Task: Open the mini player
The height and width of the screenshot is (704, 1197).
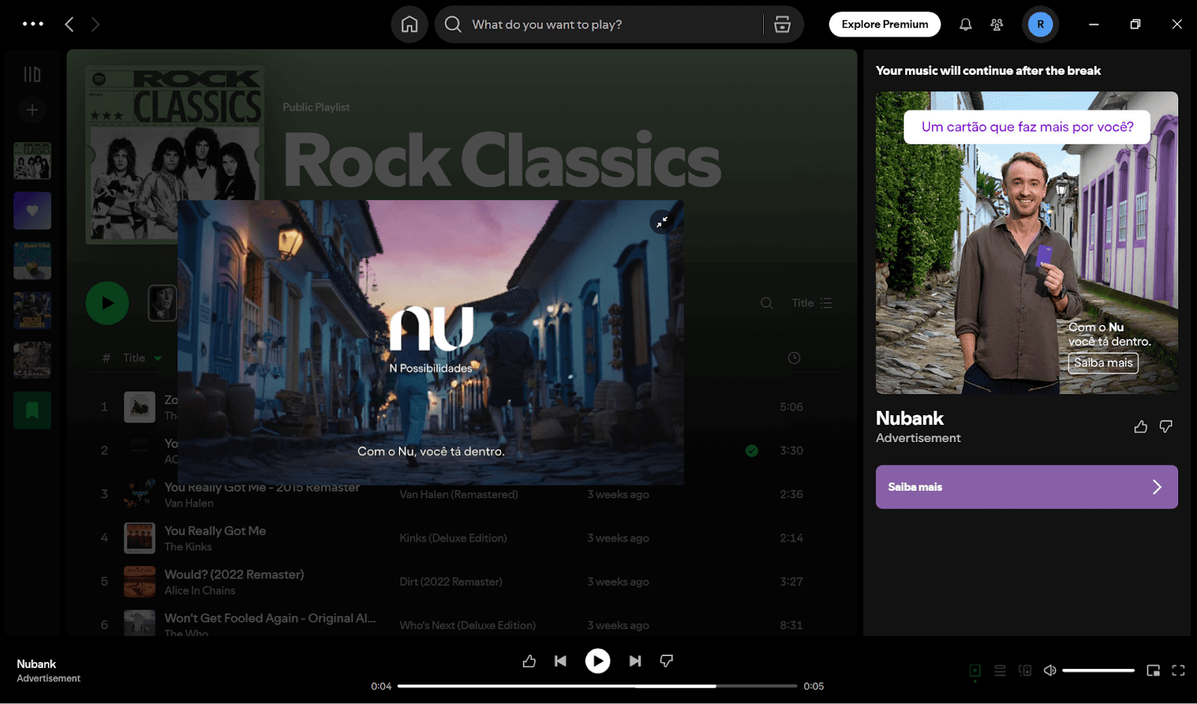Action: 1153,670
